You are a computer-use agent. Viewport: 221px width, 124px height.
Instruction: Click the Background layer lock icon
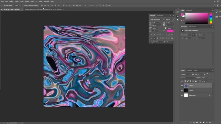210,95
